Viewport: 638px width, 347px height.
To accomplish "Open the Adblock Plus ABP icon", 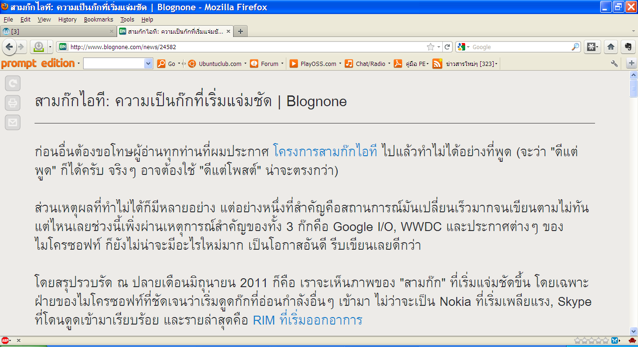I will [x=5, y=340].
